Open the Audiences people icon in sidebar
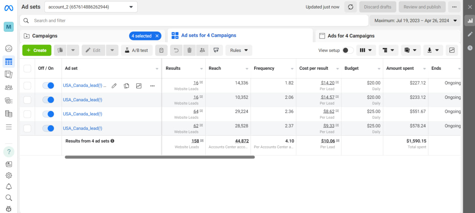 (x=9, y=88)
